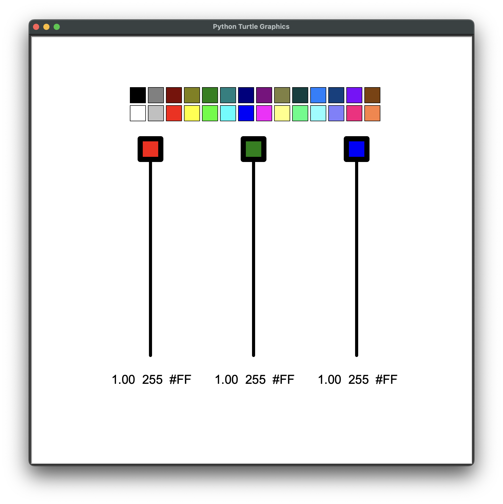Click the green channel #FF hex label

click(x=283, y=380)
